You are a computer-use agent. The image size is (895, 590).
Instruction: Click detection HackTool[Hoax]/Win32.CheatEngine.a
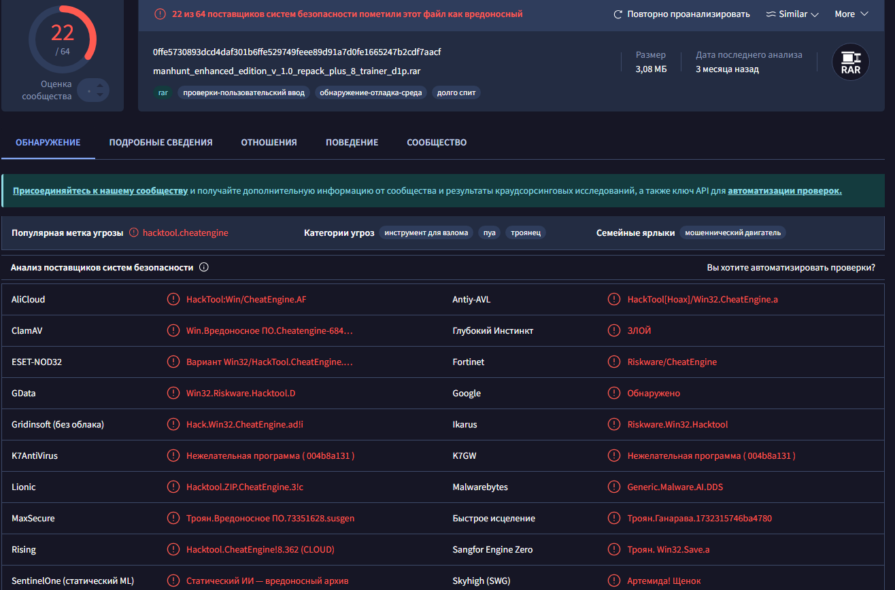[703, 299]
